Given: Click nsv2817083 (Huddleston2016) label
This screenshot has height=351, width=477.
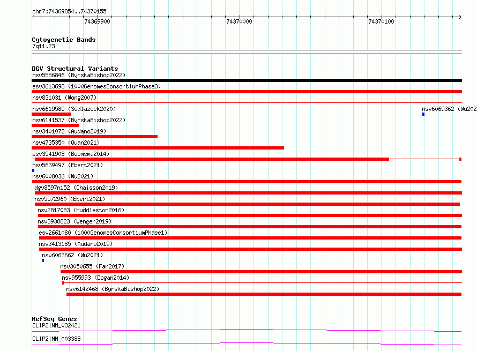Looking at the screenshot, I should click(x=81, y=210).
